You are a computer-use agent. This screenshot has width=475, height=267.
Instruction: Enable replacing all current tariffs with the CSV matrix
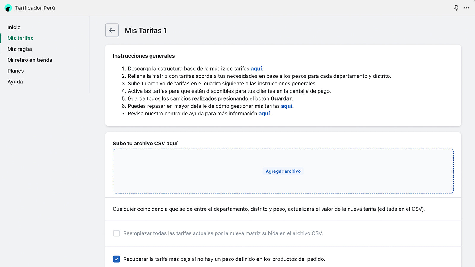pos(116,233)
